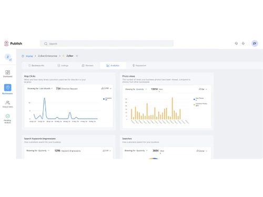Click the search magnifier icon
Viewport: 263px width, 197px height.
pyautogui.click(x=46, y=44)
